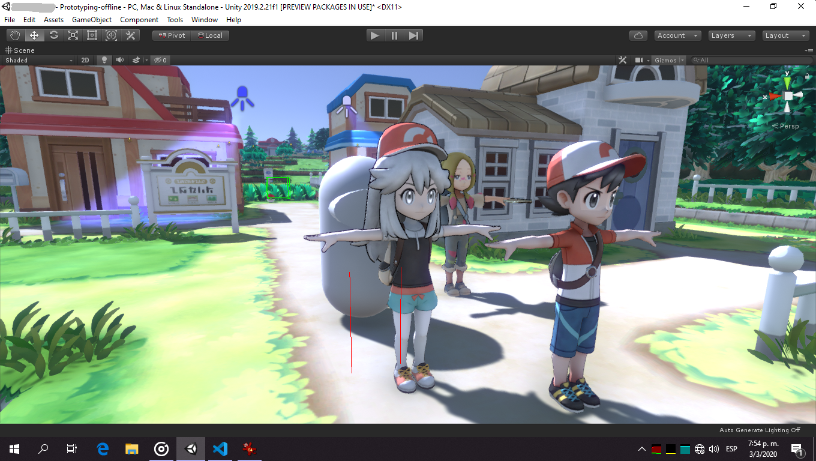Click the scene search field
This screenshot has width=816, height=461.
point(751,60)
